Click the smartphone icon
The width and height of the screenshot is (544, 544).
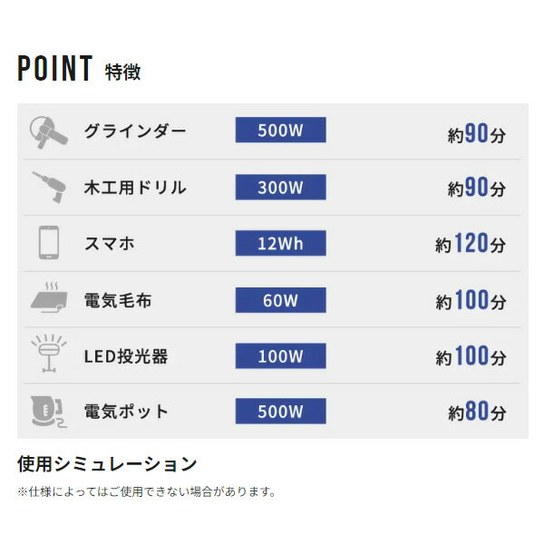pyautogui.click(x=46, y=244)
